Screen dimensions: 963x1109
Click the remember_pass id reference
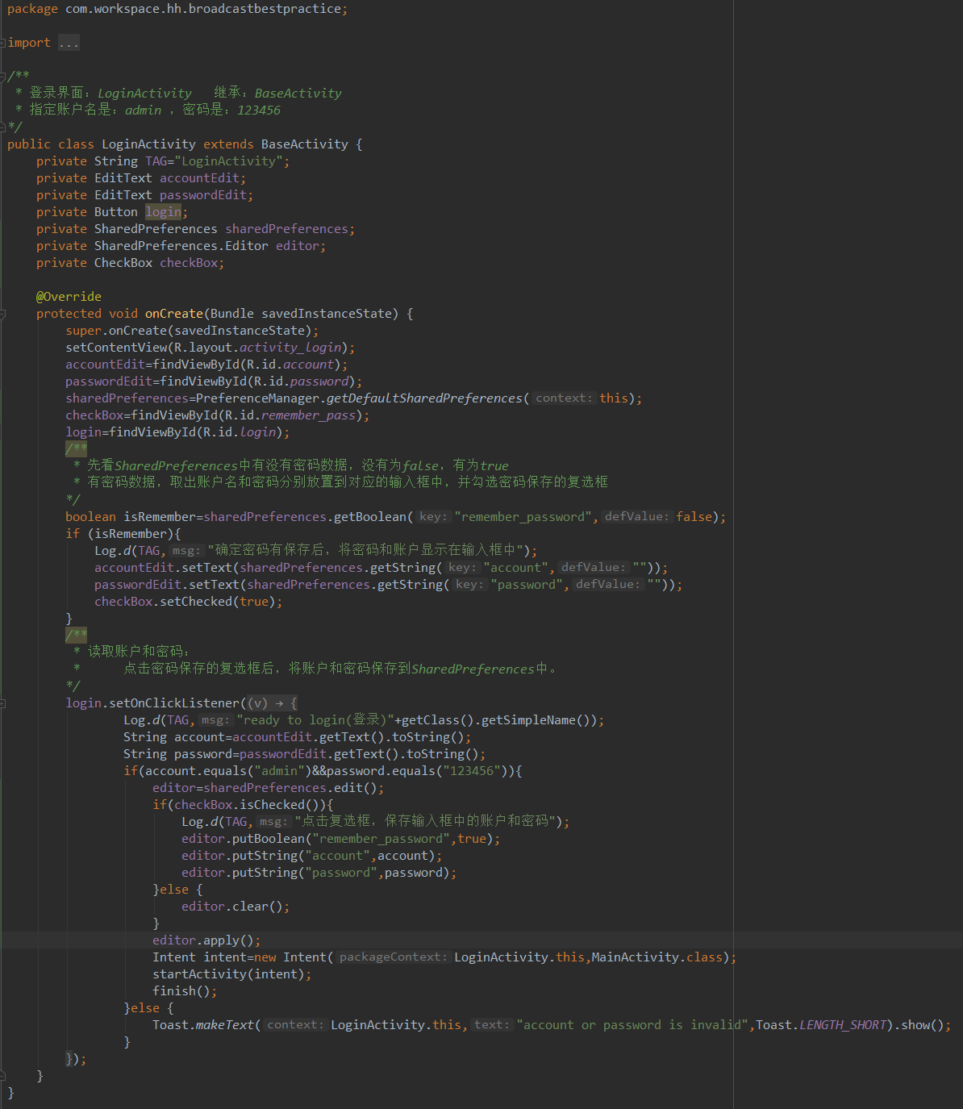click(x=308, y=415)
